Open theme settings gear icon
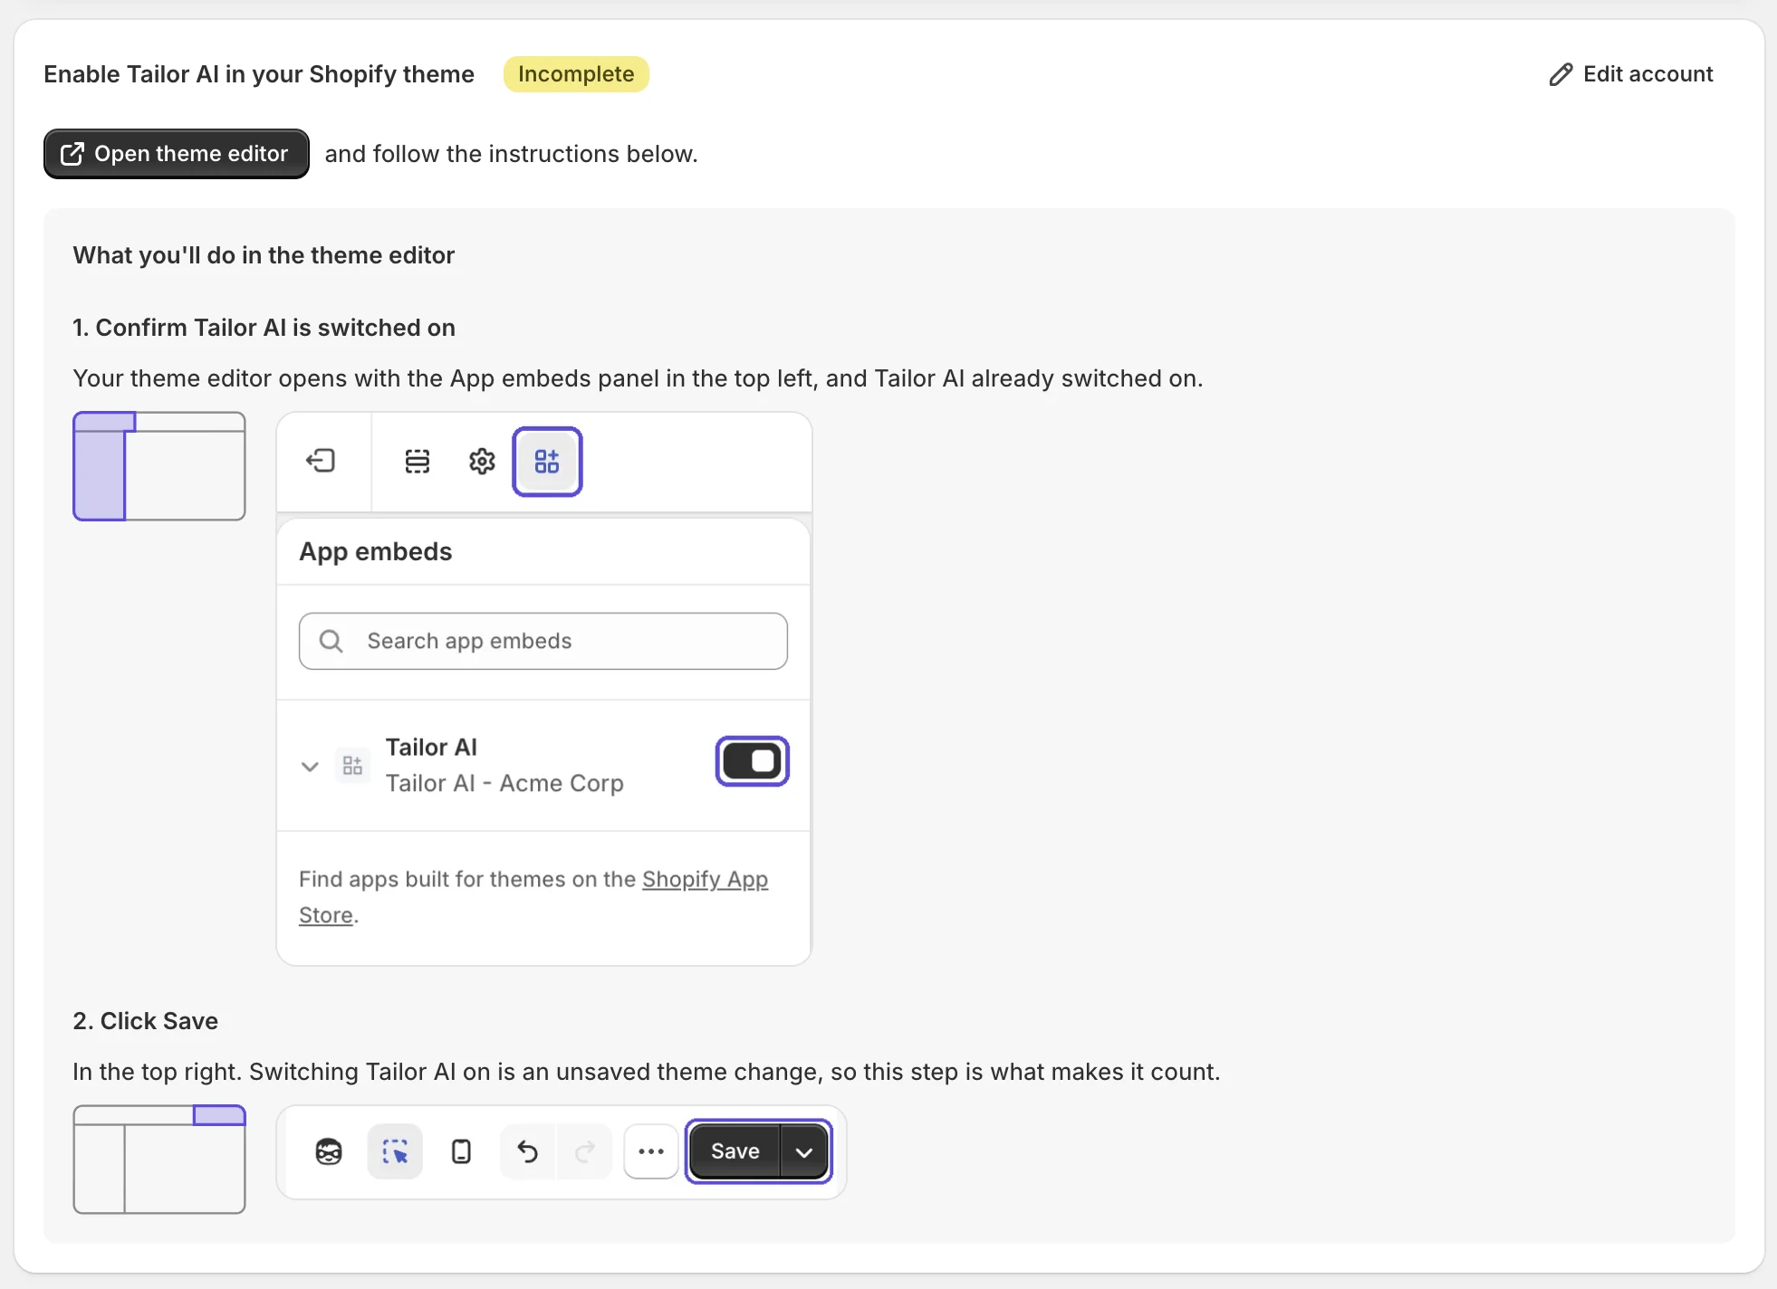The width and height of the screenshot is (1777, 1289). click(482, 462)
